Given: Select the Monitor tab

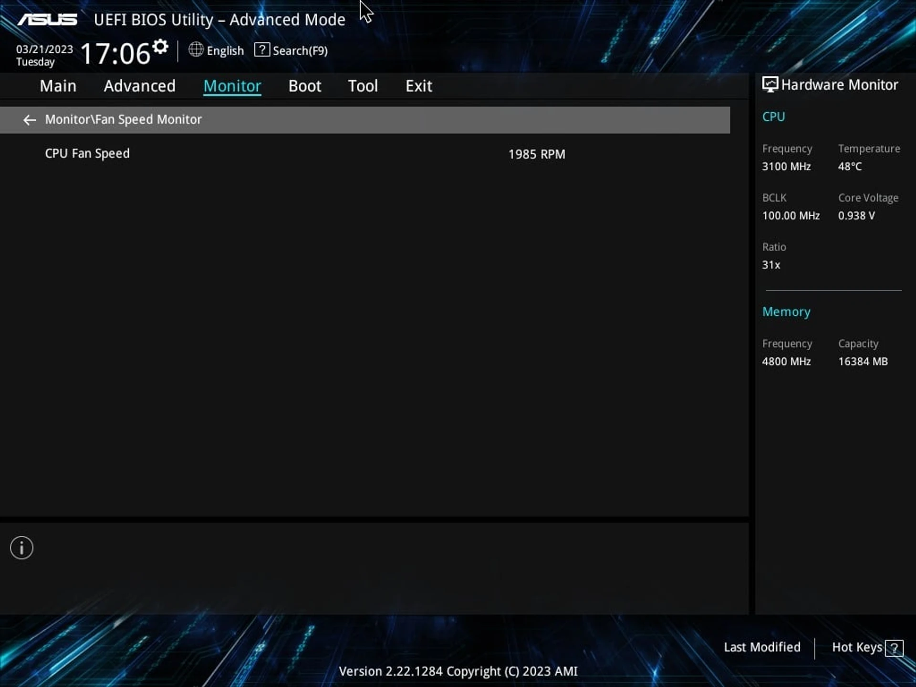Looking at the screenshot, I should [x=232, y=86].
